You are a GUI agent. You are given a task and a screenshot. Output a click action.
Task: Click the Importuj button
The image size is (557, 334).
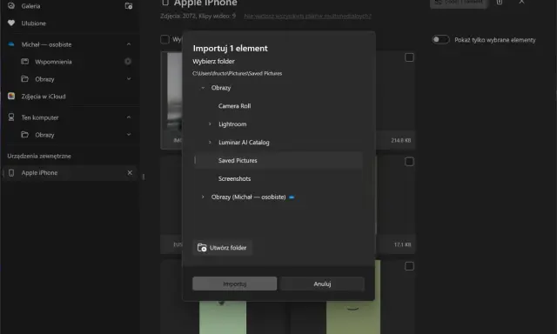tap(234, 284)
